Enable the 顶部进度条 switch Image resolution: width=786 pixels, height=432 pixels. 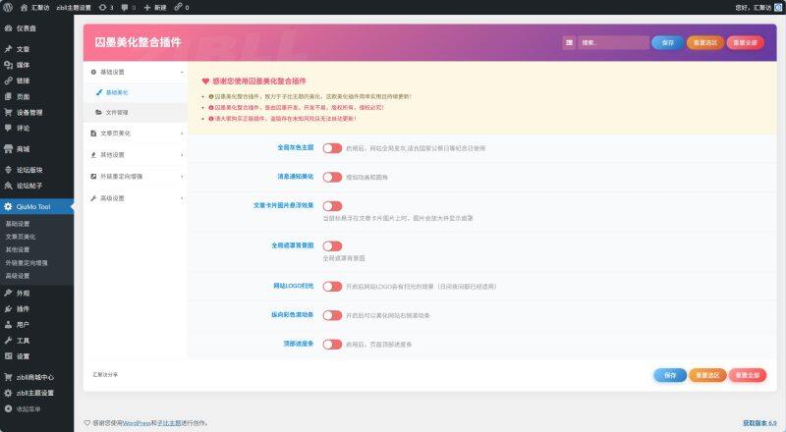[x=332, y=345]
